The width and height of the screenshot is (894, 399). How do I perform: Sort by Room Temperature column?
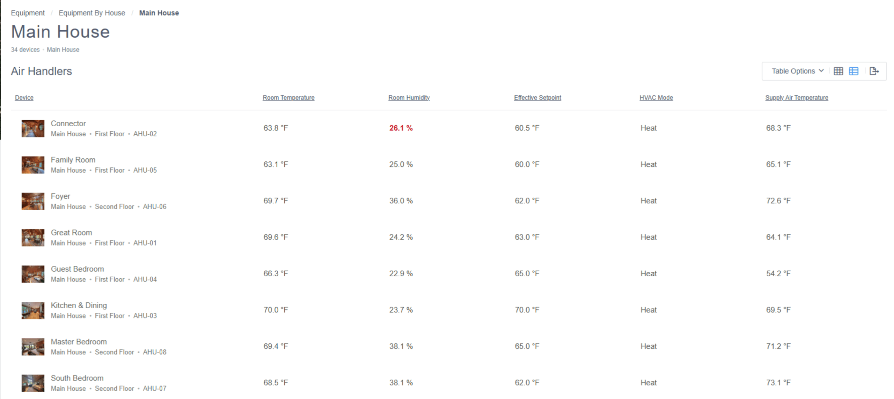[288, 98]
